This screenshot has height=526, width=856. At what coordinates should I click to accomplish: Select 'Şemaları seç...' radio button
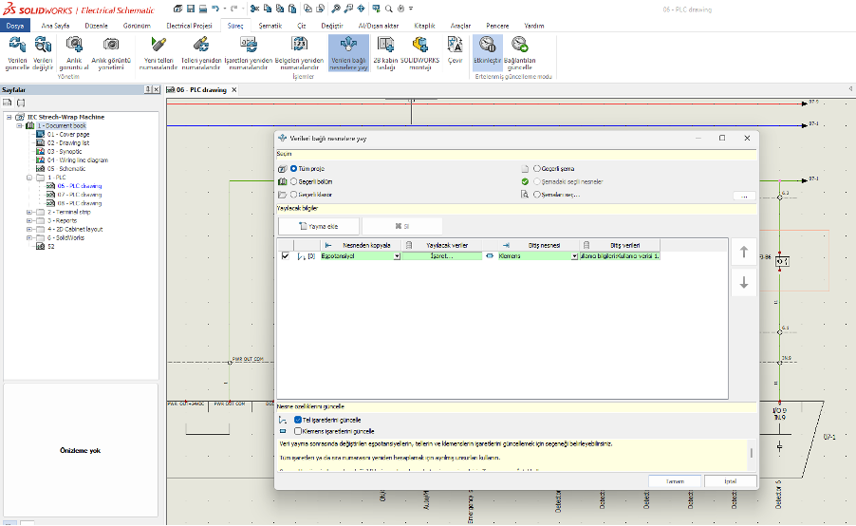pos(536,195)
